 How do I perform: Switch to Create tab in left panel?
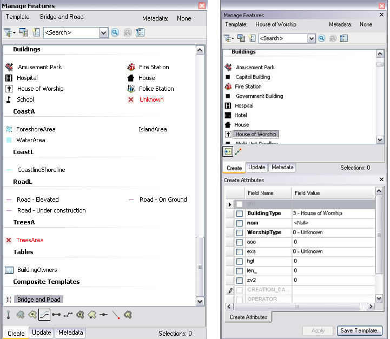tap(16, 333)
